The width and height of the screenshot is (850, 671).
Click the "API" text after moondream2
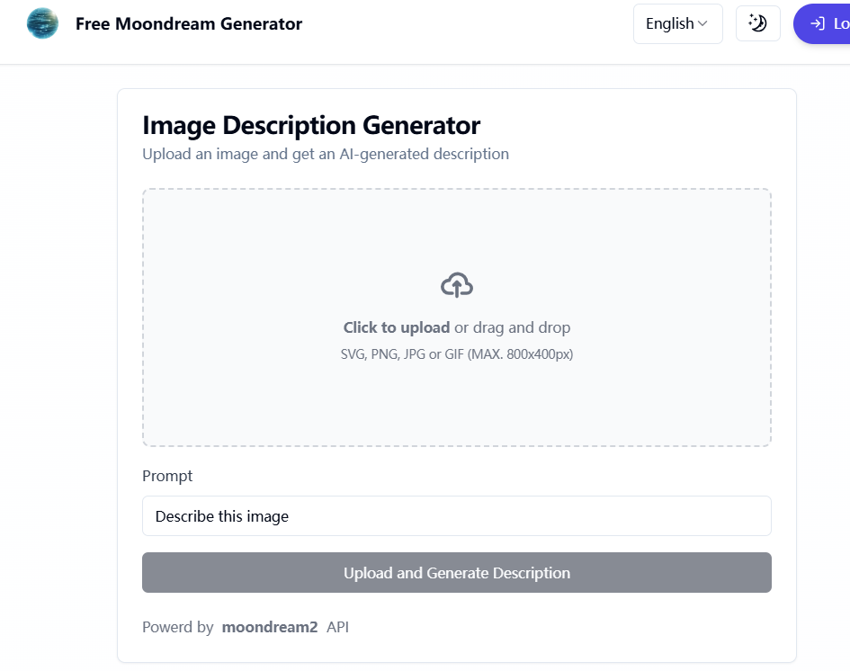337,627
